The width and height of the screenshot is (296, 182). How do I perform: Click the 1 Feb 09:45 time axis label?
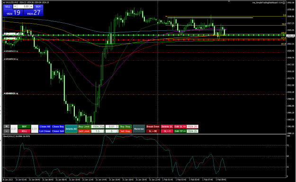(221, 180)
